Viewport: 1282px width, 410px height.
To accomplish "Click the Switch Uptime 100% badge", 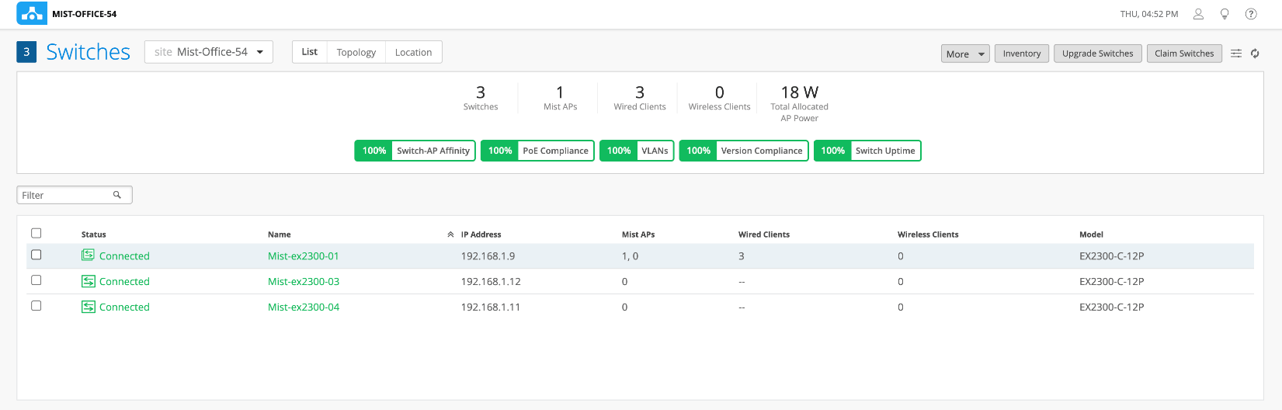I will 867,151.
